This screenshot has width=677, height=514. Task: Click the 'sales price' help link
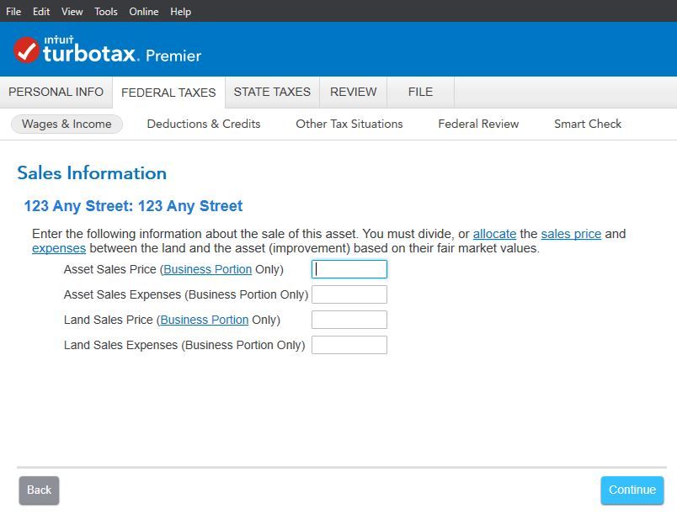571,234
